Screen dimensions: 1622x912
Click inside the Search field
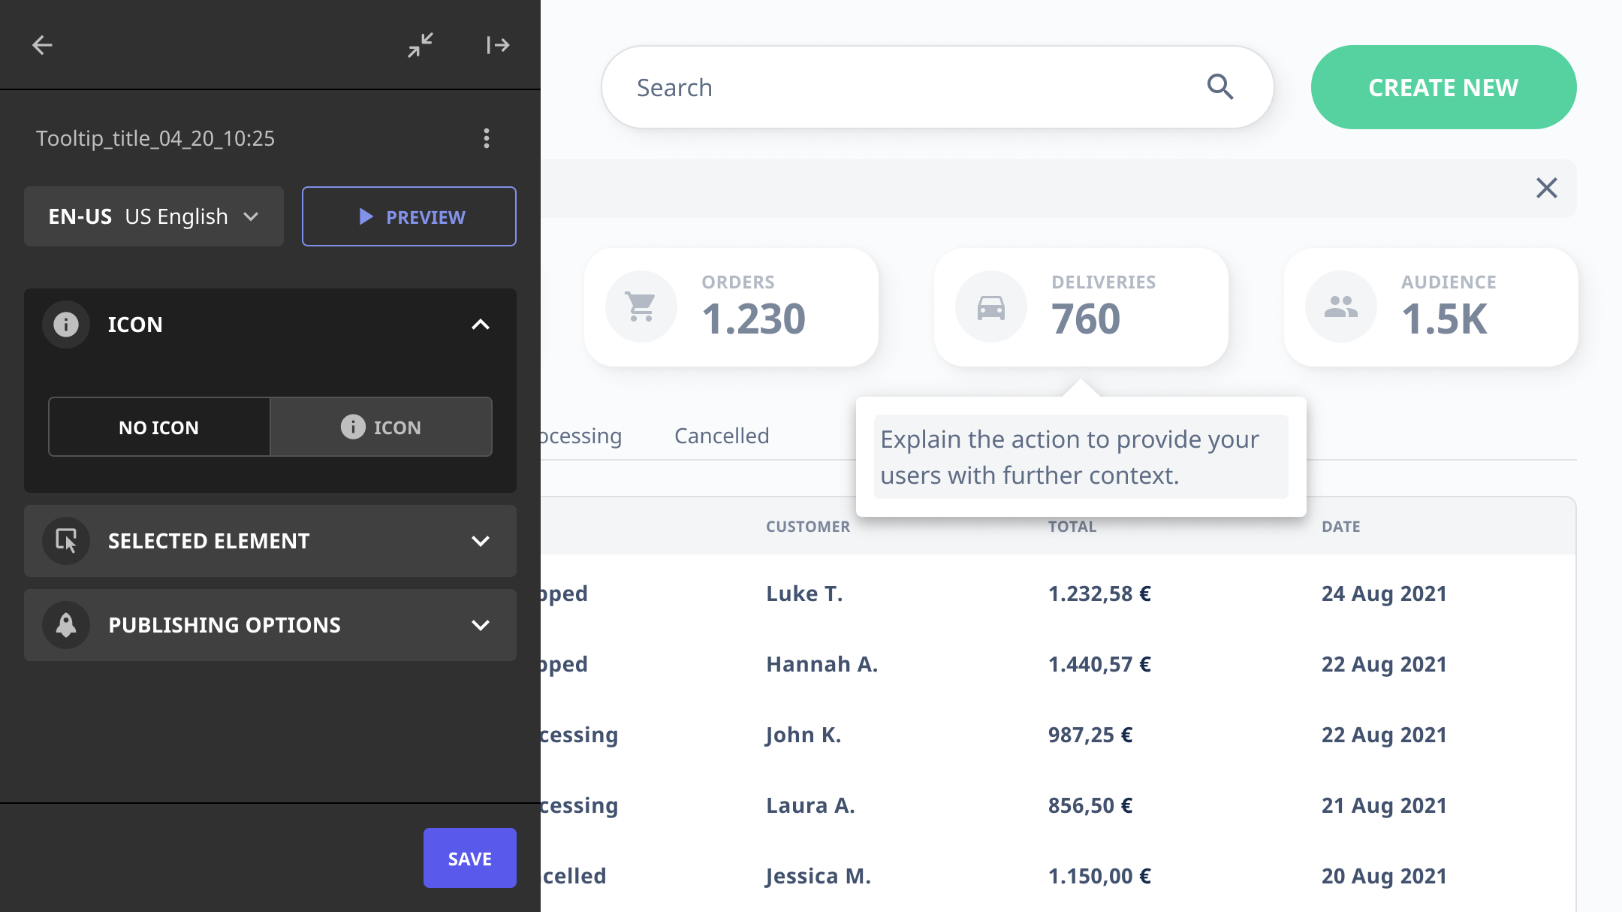click(x=826, y=87)
